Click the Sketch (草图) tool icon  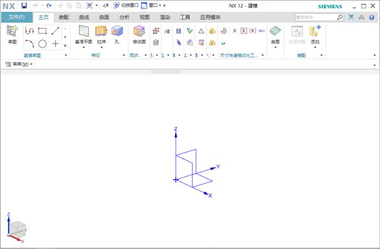click(x=12, y=32)
